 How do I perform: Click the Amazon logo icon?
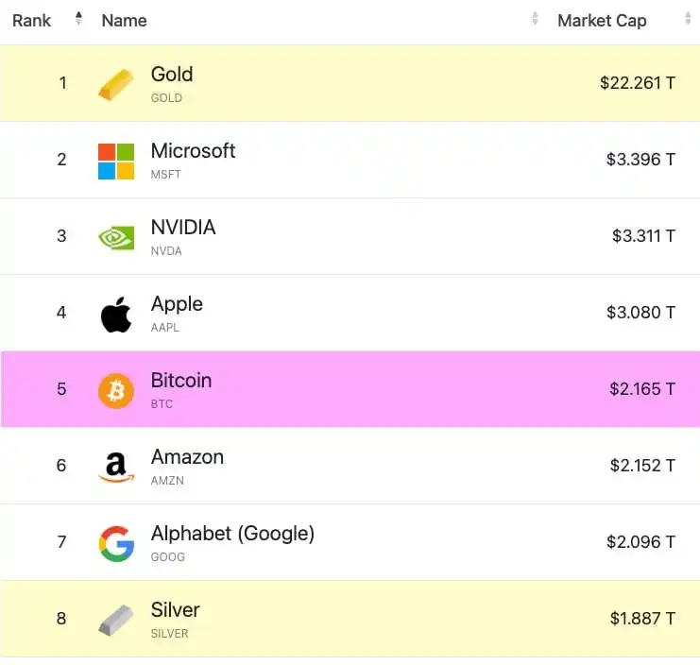click(x=116, y=468)
